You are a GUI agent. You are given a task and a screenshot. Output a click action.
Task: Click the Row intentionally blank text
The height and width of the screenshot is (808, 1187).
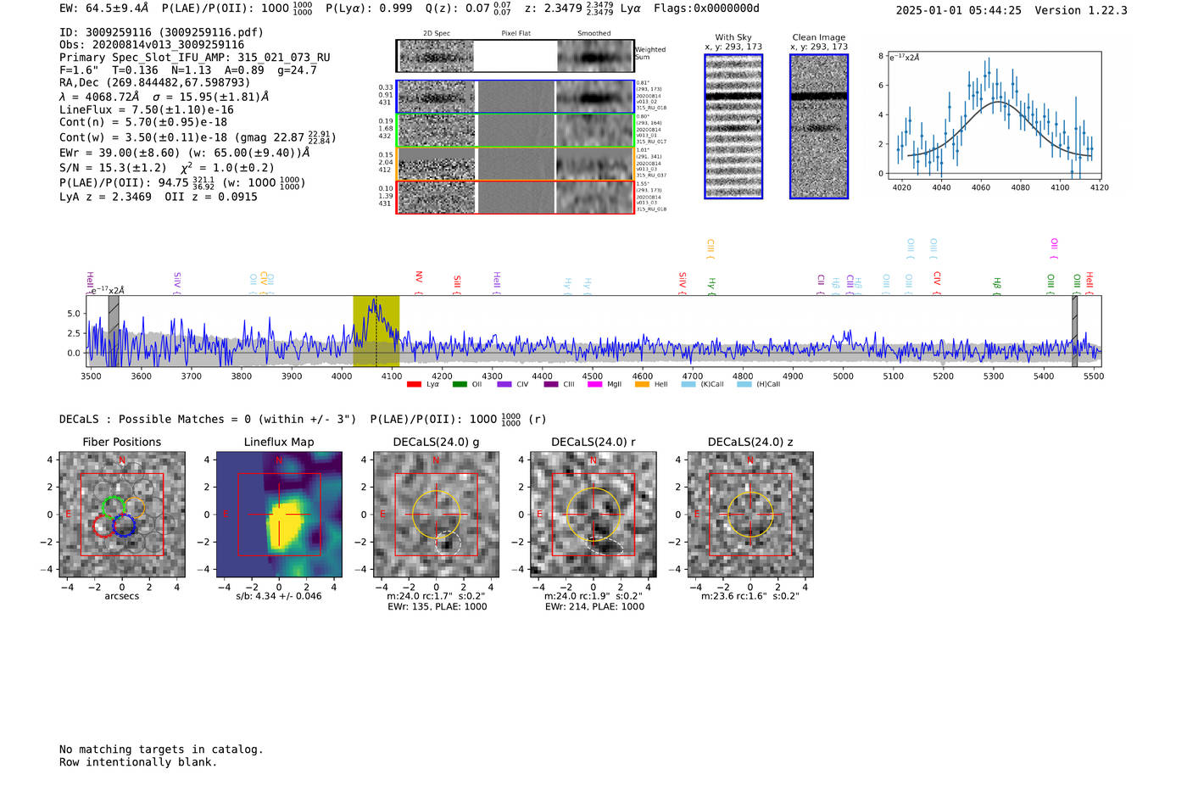(x=138, y=762)
